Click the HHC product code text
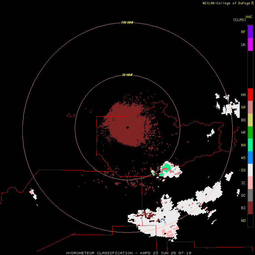255x255 pixels. (249, 17)
